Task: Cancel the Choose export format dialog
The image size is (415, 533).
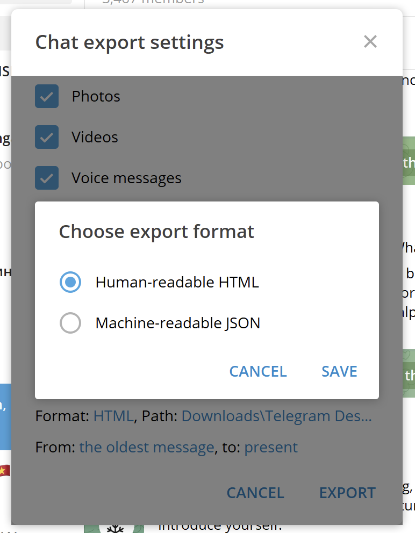Action: pos(258,371)
